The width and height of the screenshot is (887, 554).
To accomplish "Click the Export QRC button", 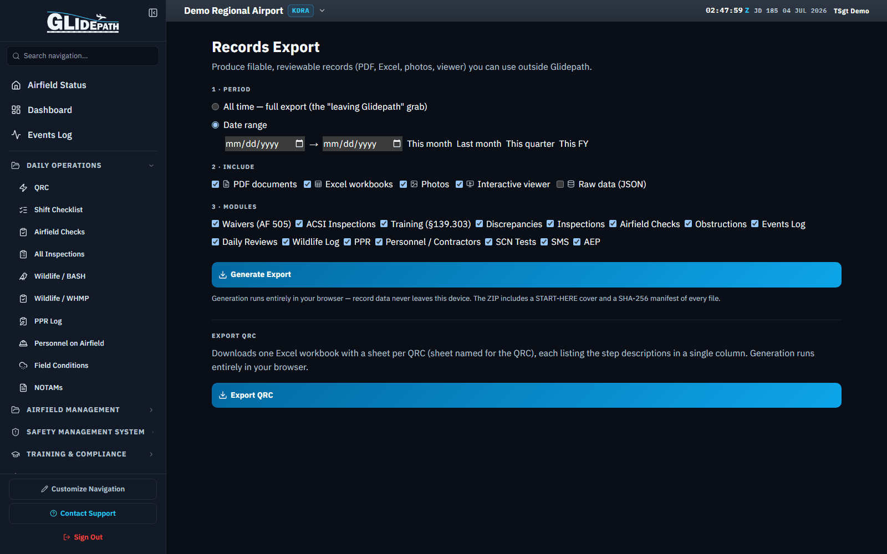I will [527, 396].
